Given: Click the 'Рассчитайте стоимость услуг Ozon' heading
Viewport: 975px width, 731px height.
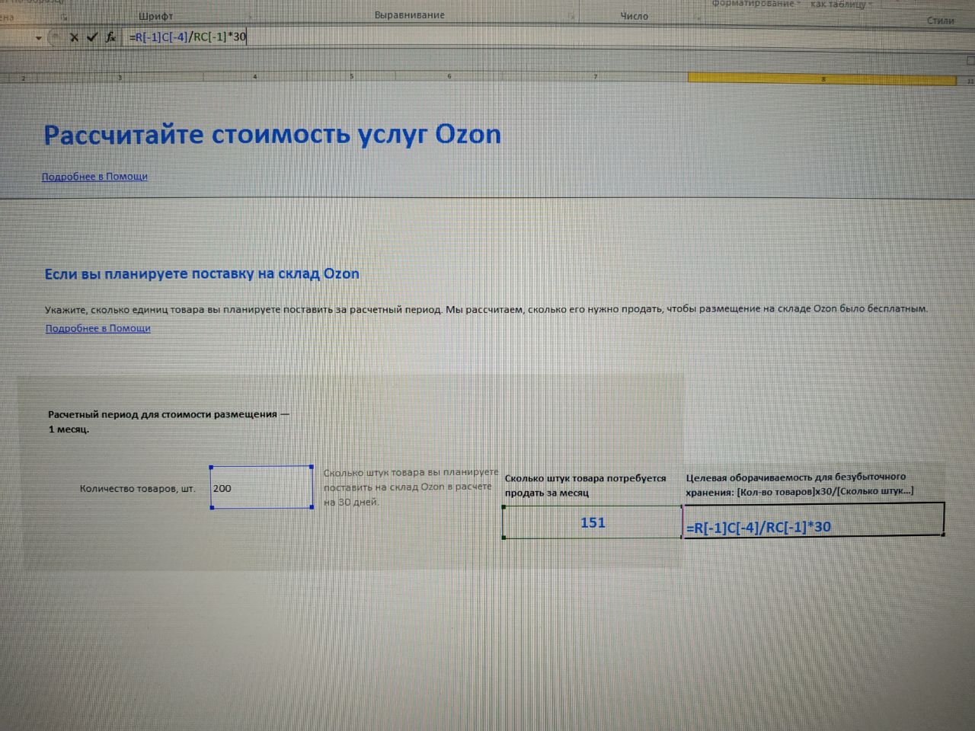Looking at the screenshot, I should coord(273,135).
